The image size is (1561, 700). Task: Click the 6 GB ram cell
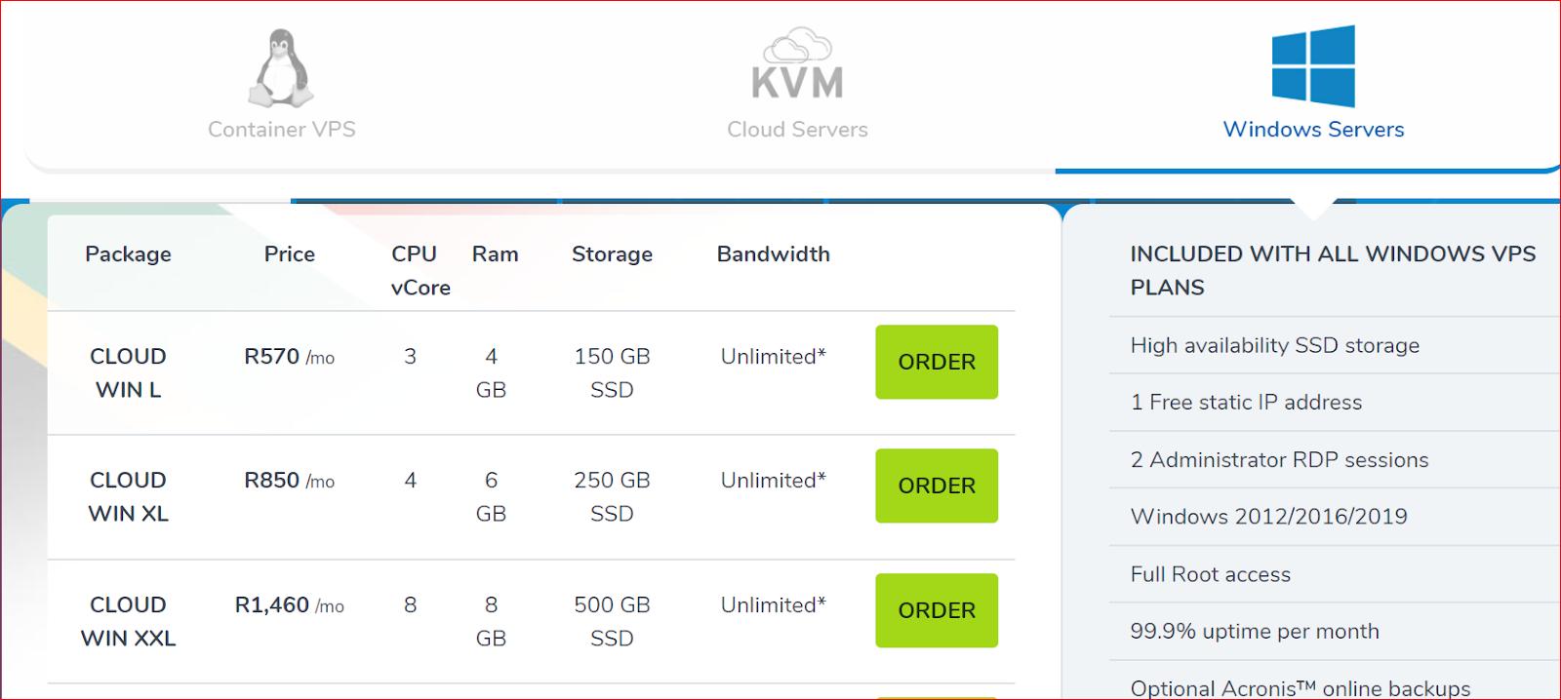[491, 496]
